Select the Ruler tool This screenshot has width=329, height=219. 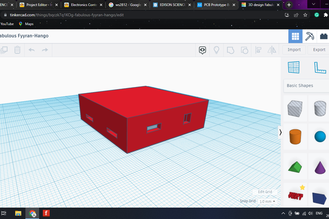(320, 67)
